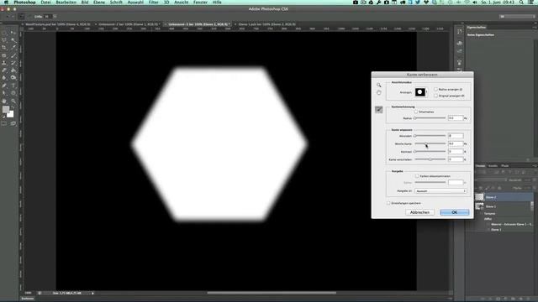Viewport: 538px width, 302px height.
Task: Enable Farben dekontaminieren checkbox
Action: [x=417, y=176]
